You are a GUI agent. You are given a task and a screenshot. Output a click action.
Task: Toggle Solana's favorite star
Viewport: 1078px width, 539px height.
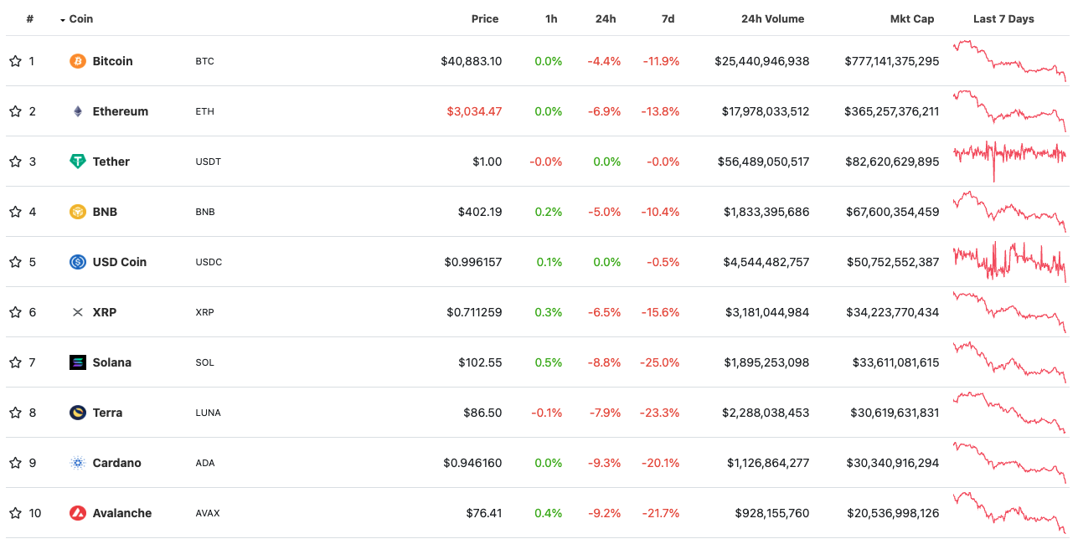click(x=15, y=362)
